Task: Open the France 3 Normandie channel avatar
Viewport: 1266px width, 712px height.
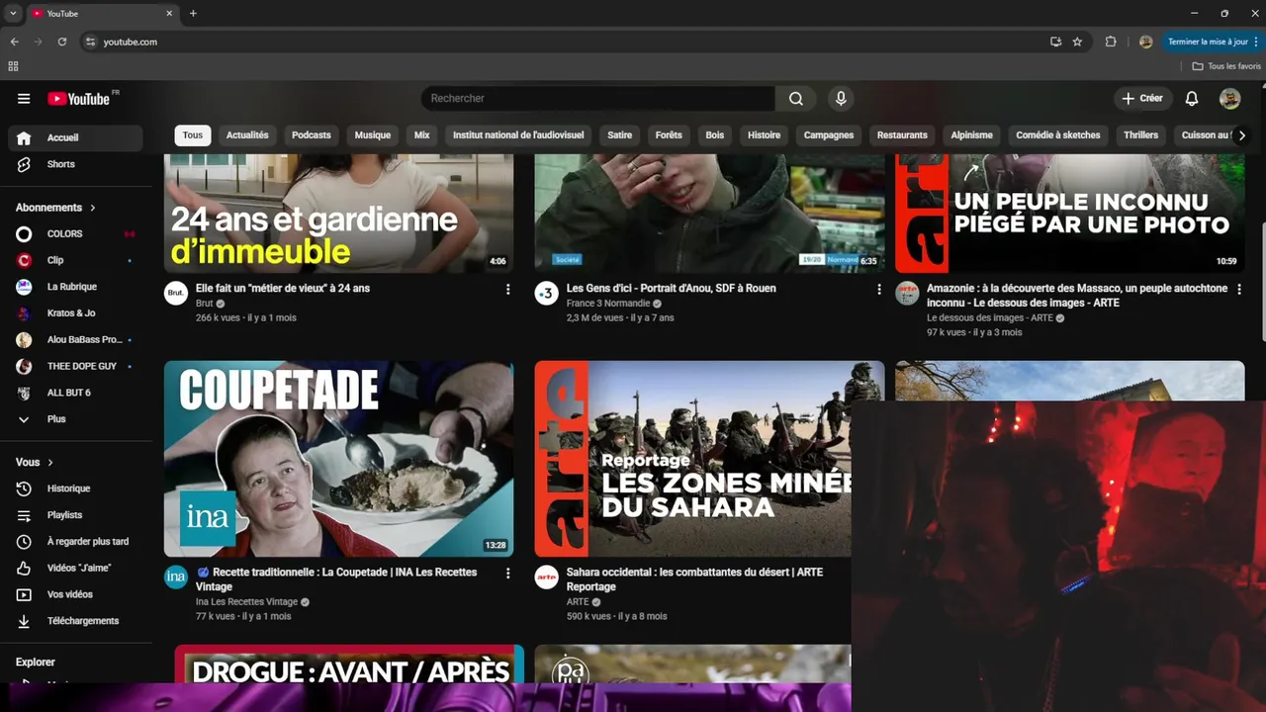Action: tap(547, 293)
